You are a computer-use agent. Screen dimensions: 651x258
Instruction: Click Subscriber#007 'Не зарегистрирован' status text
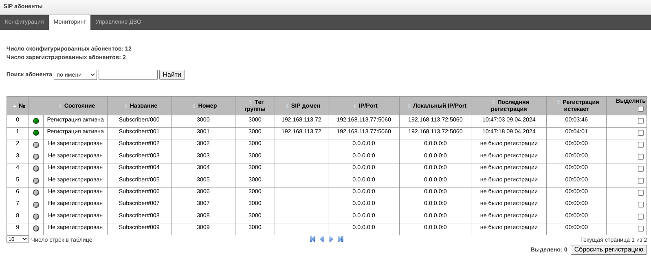pos(75,203)
